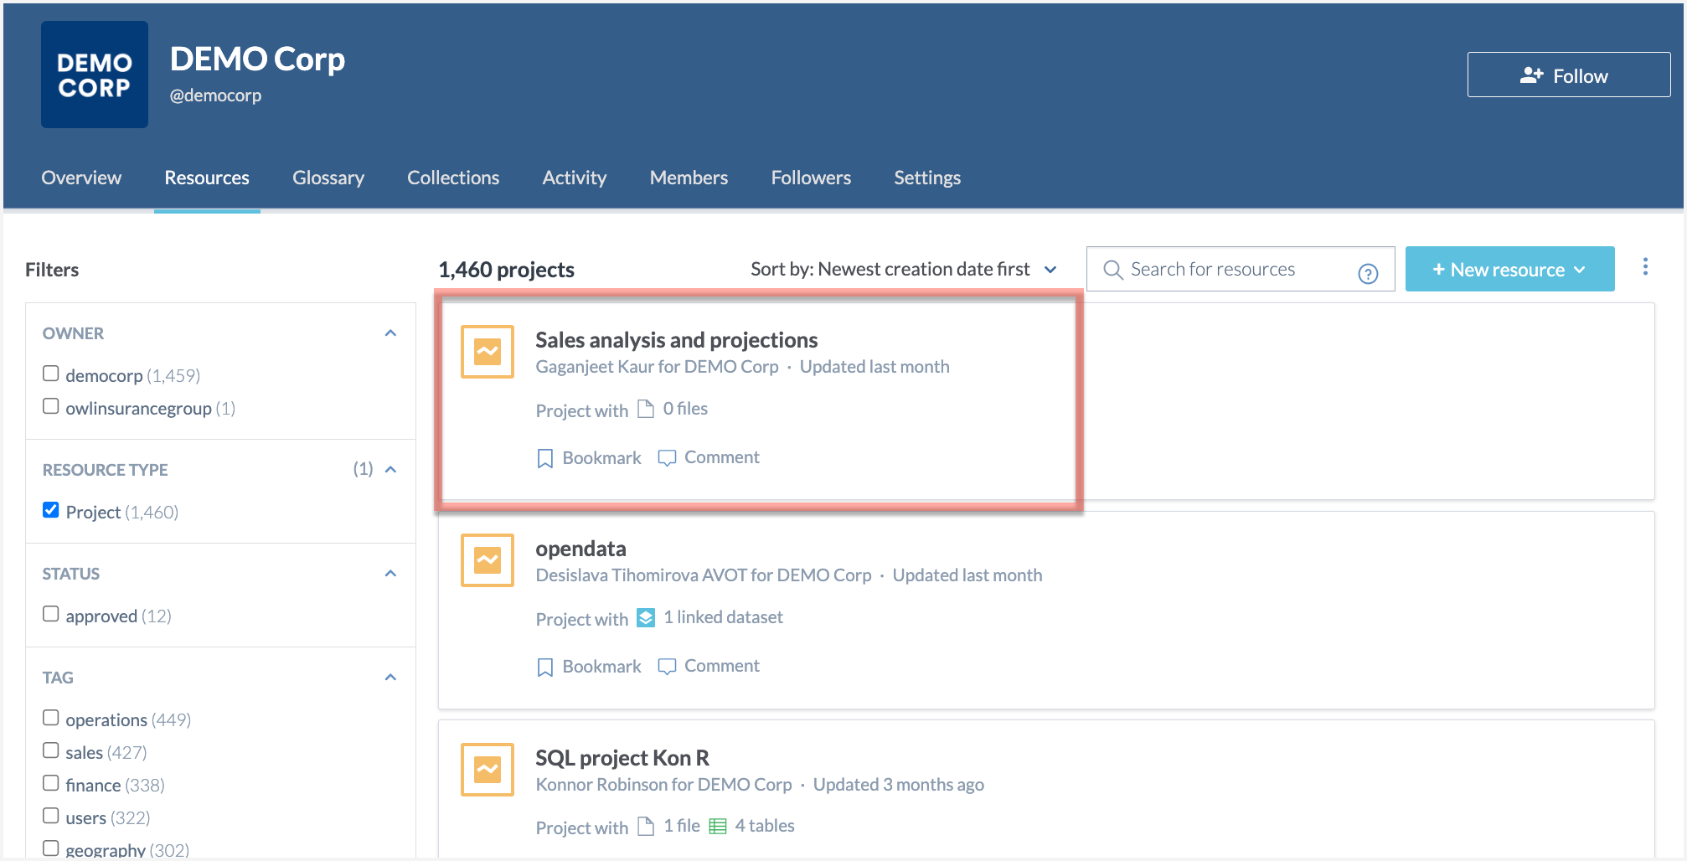Click the file icon next to 1 file
This screenshot has width=1687, height=861.
tap(646, 827)
